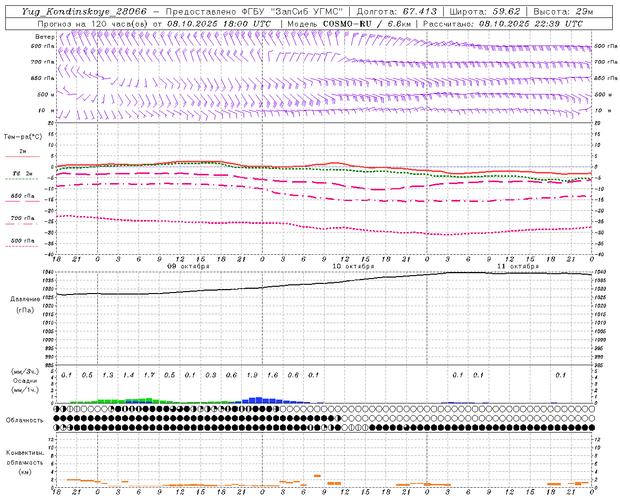Click the Ветер wind panel label
This screenshot has height=496, width=620.
pyautogui.click(x=45, y=37)
